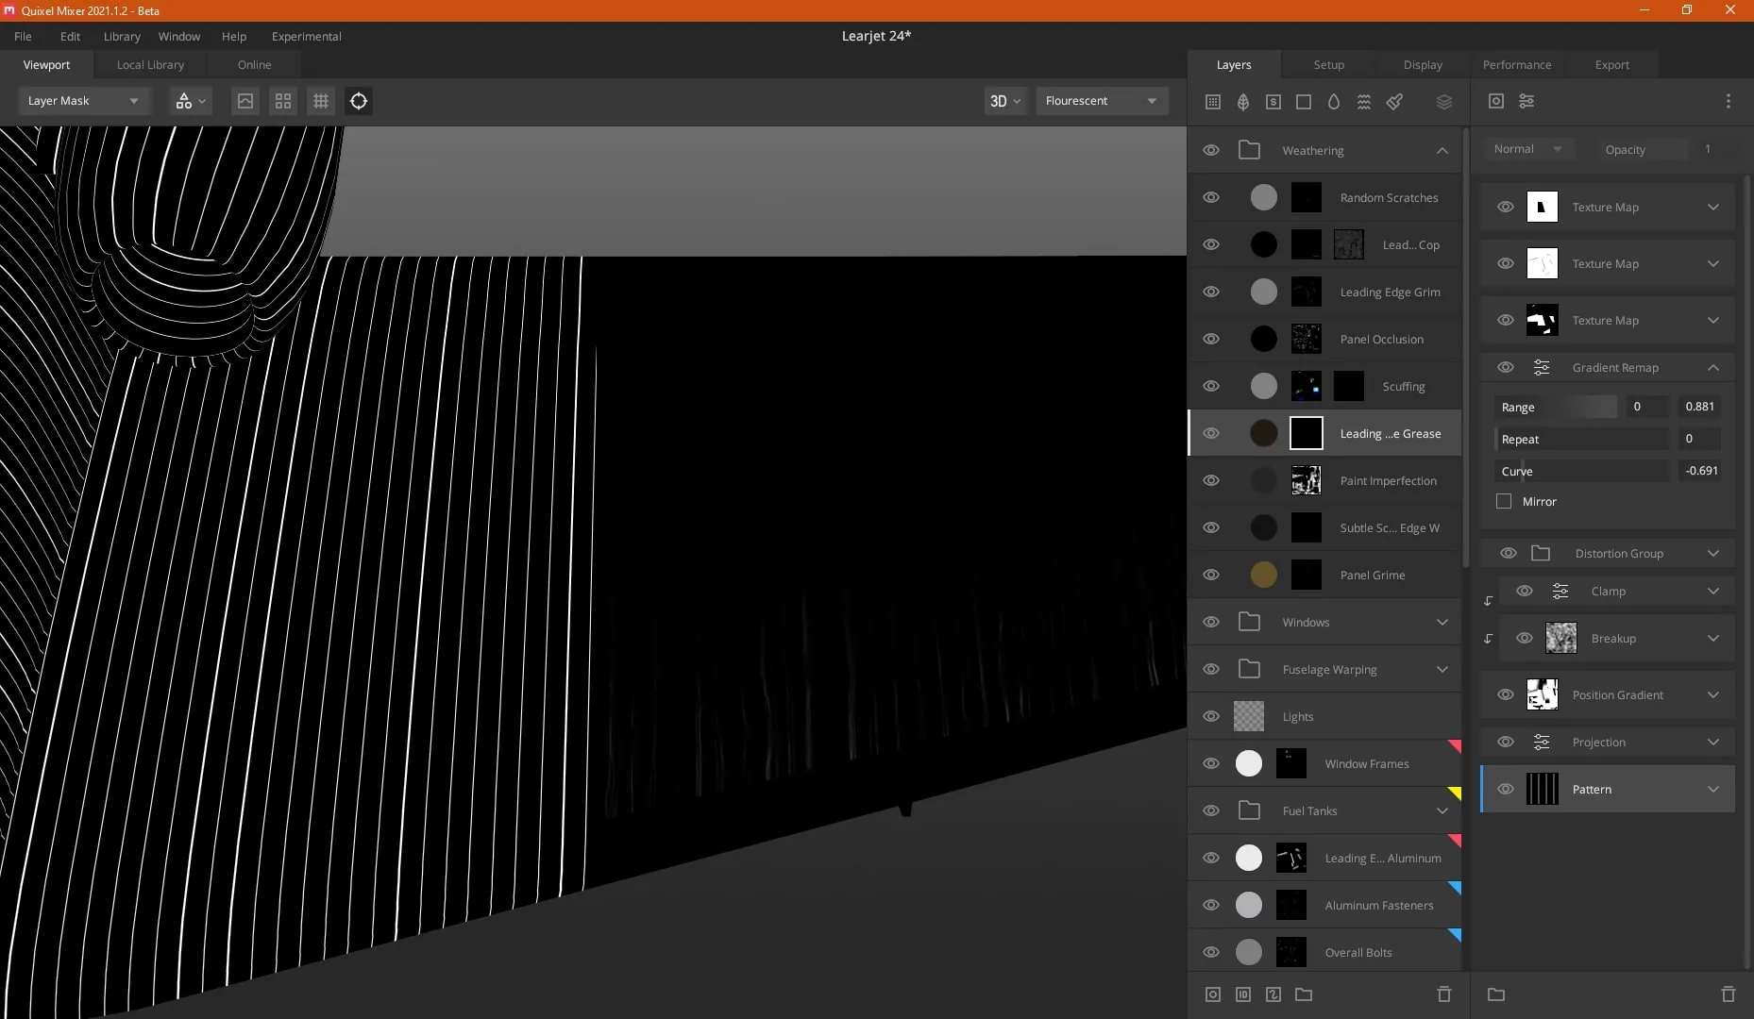Image resolution: width=1754 pixels, height=1019 pixels.
Task: Select the Overall Bolts layer
Action: click(x=1324, y=952)
